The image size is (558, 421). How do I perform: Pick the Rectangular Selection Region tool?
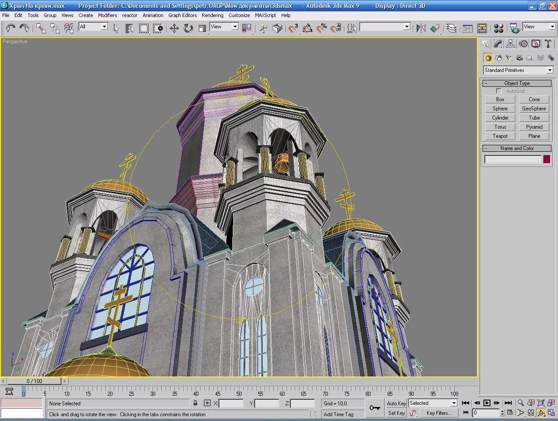tap(144, 28)
